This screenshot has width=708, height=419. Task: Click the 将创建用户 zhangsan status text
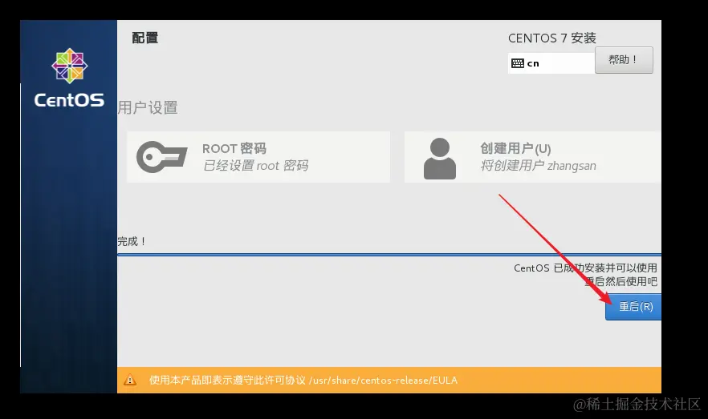[538, 166]
